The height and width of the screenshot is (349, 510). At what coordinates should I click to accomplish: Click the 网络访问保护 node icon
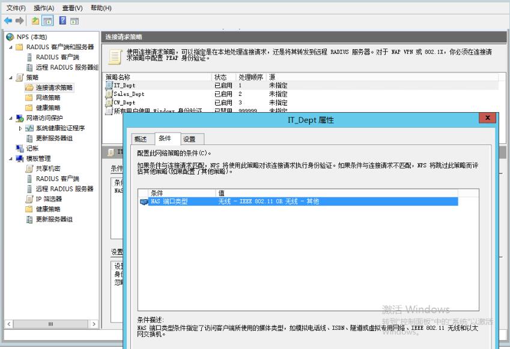(19, 118)
